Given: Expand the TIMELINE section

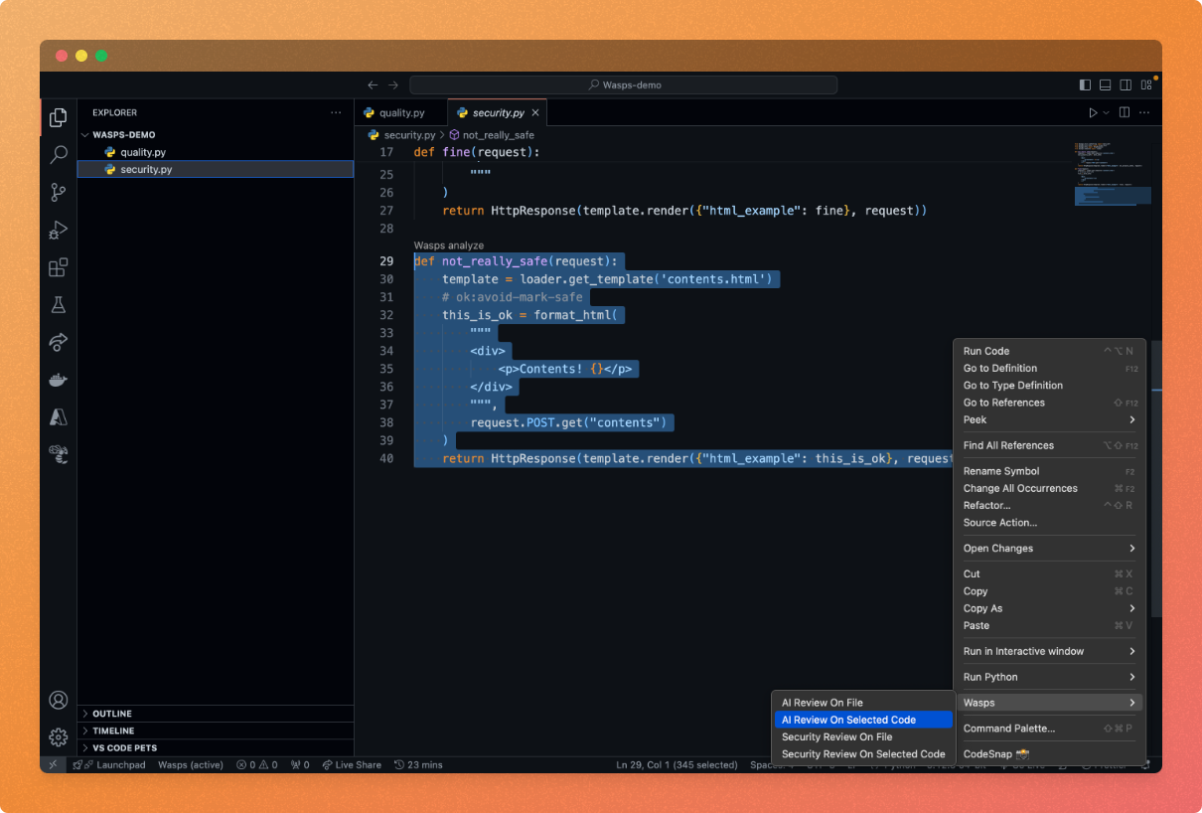Looking at the screenshot, I should coord(112,731).
